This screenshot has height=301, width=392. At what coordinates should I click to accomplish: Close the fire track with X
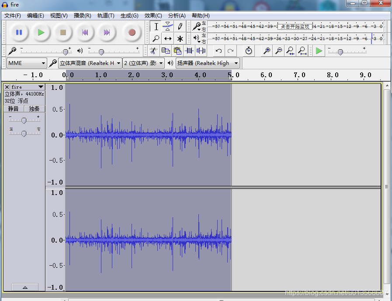pyautogui.click(x=7, y=87)
